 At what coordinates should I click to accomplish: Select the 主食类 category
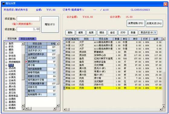pos(12,81)
